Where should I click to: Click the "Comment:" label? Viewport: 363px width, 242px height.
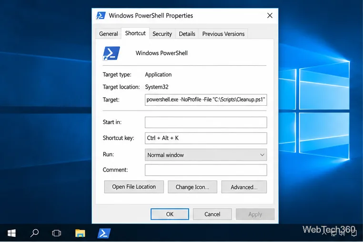point(115,170)
